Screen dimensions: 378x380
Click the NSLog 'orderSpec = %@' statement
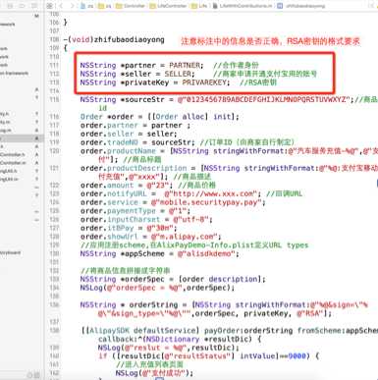[157, 288]
